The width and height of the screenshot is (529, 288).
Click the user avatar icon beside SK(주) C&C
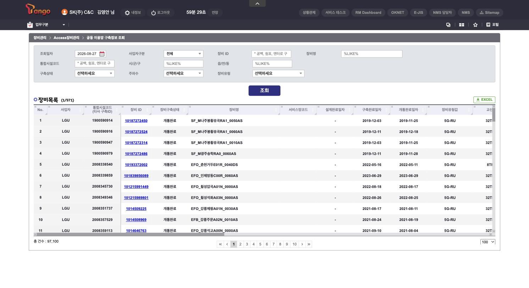click(x=64, y=12)
